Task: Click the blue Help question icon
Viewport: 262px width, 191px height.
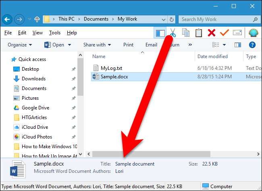Action: (252, 45)
